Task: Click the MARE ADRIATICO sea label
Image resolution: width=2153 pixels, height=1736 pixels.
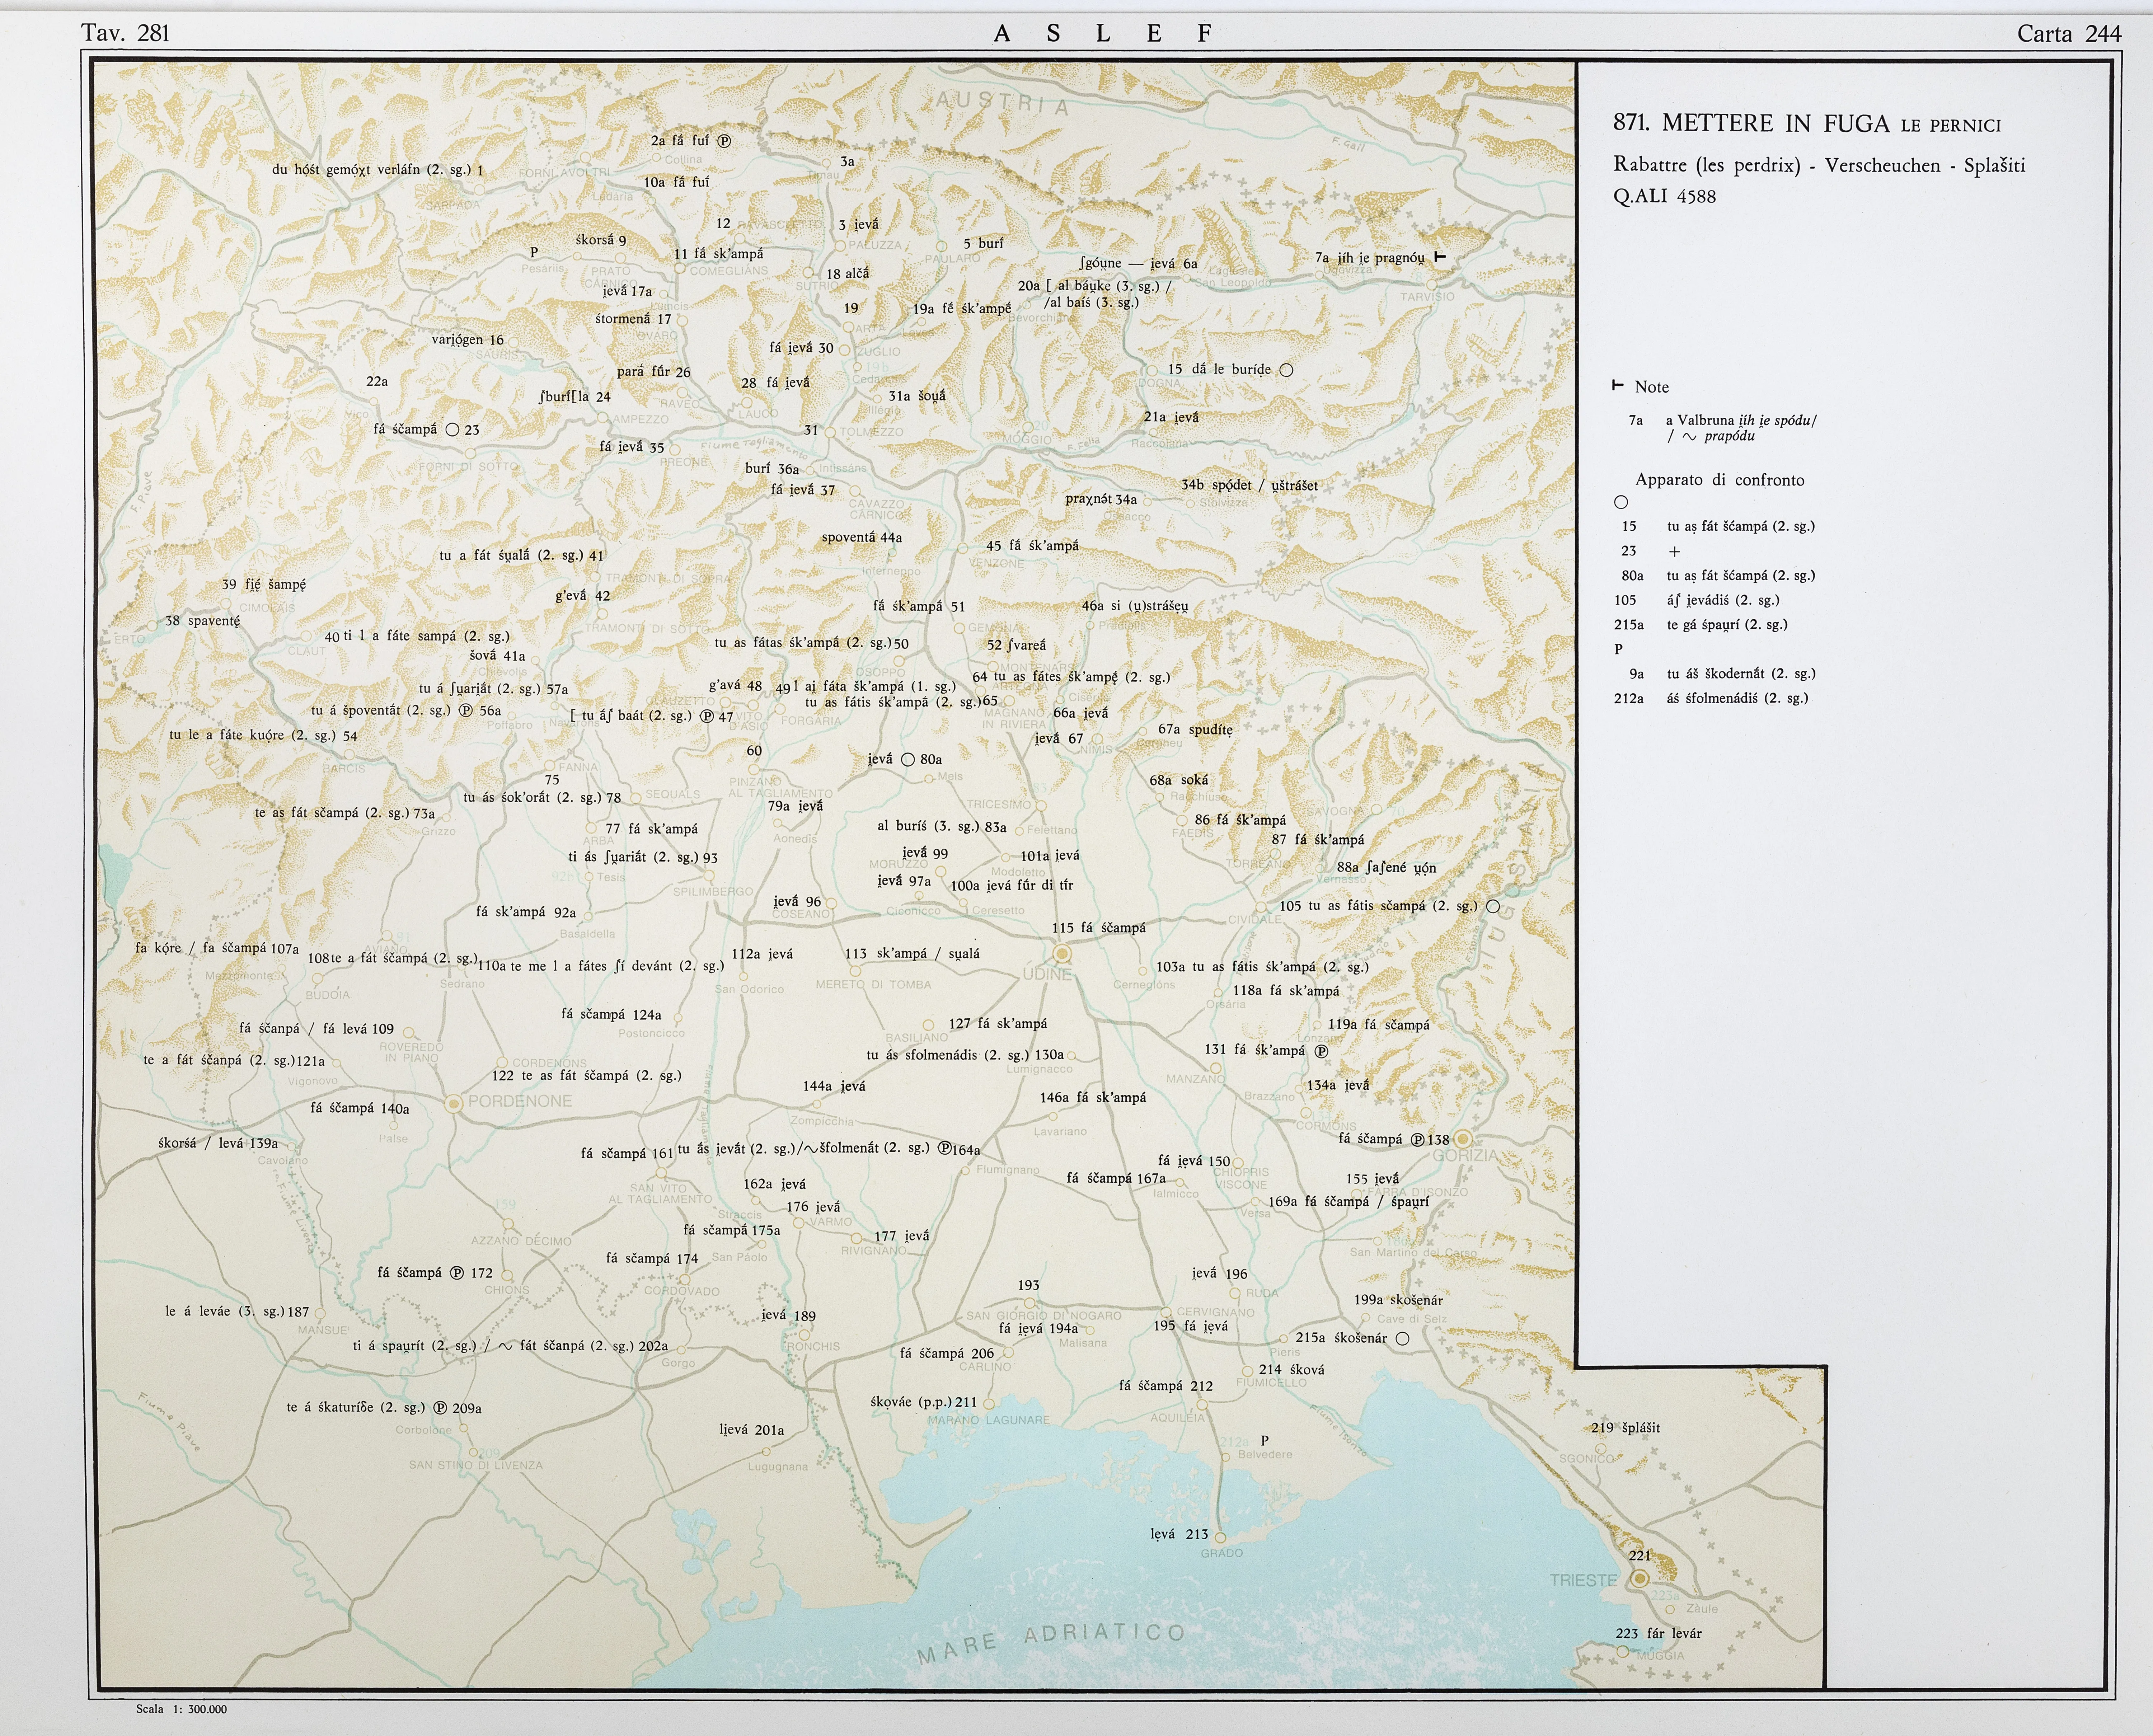Action: (1050, 1636)
